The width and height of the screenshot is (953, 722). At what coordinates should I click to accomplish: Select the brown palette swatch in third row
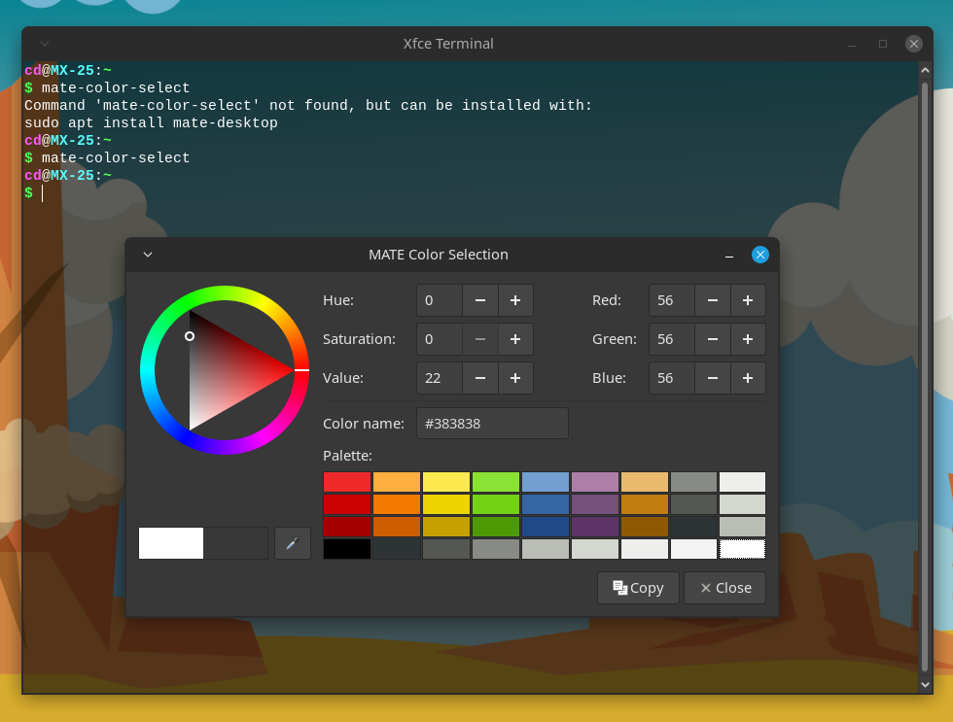pyautogui.click(x=644, y=527)
